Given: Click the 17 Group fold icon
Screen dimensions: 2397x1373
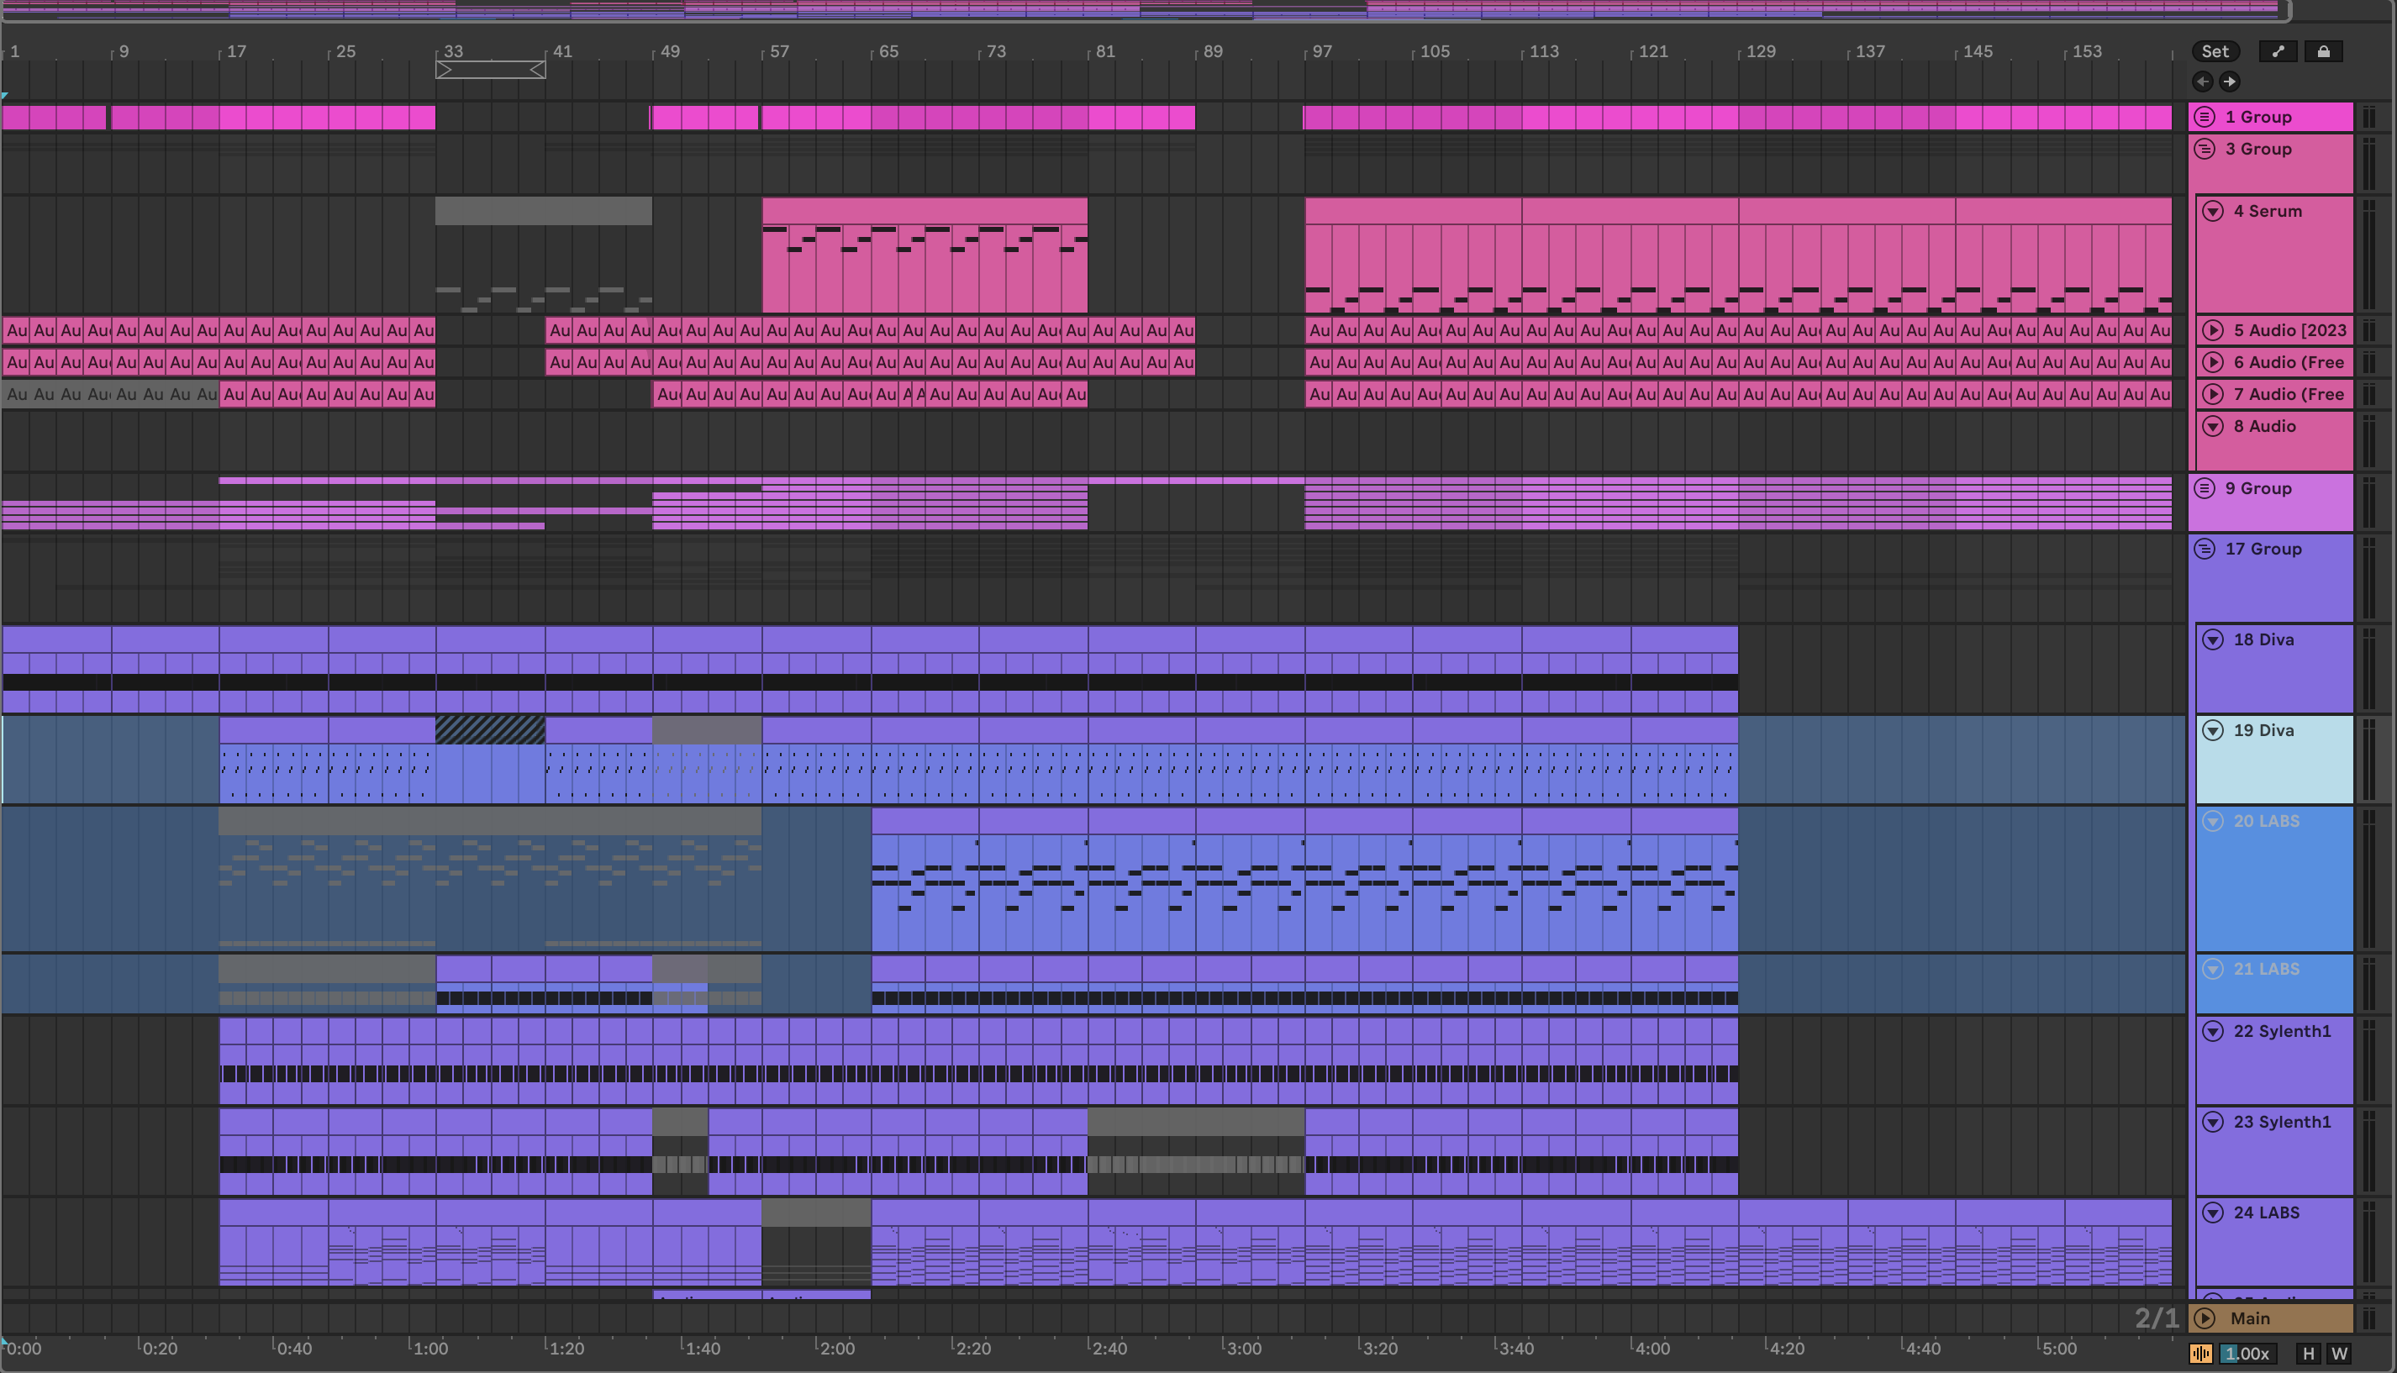Looking at the screenshot, I should [x=2205, y=549].
